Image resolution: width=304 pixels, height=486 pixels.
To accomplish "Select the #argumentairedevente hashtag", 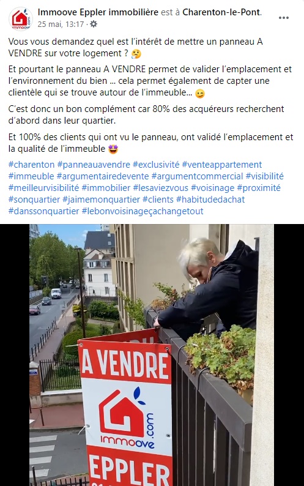I will [x=103, y=176].
